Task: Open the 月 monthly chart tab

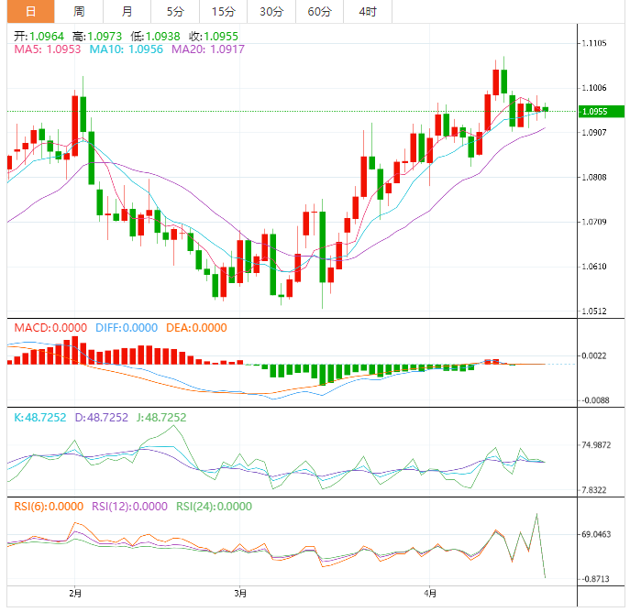Action: [x=127, y=12]
